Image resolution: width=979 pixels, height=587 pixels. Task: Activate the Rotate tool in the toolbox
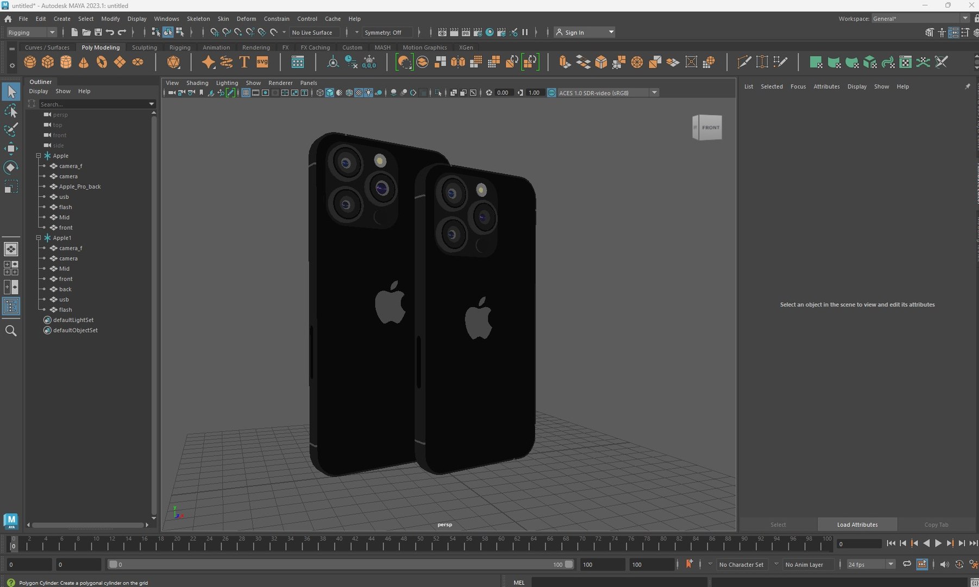click(11, 167)
